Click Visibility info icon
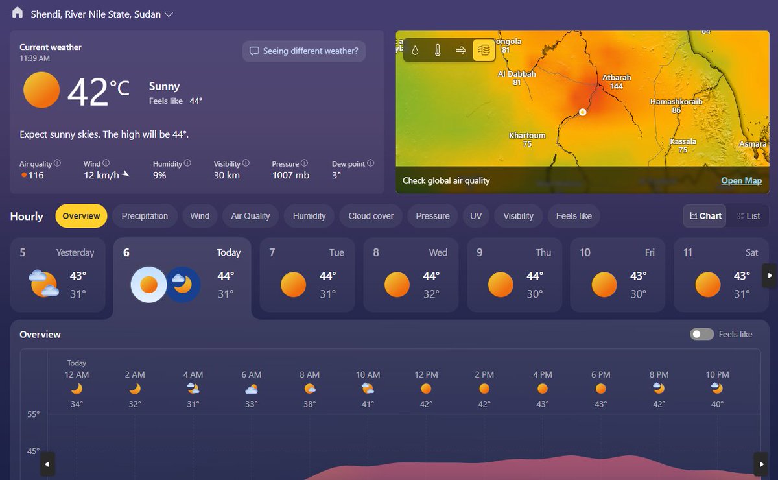The image size is (778, 480). pyautogui.click(x=246, y=163)
